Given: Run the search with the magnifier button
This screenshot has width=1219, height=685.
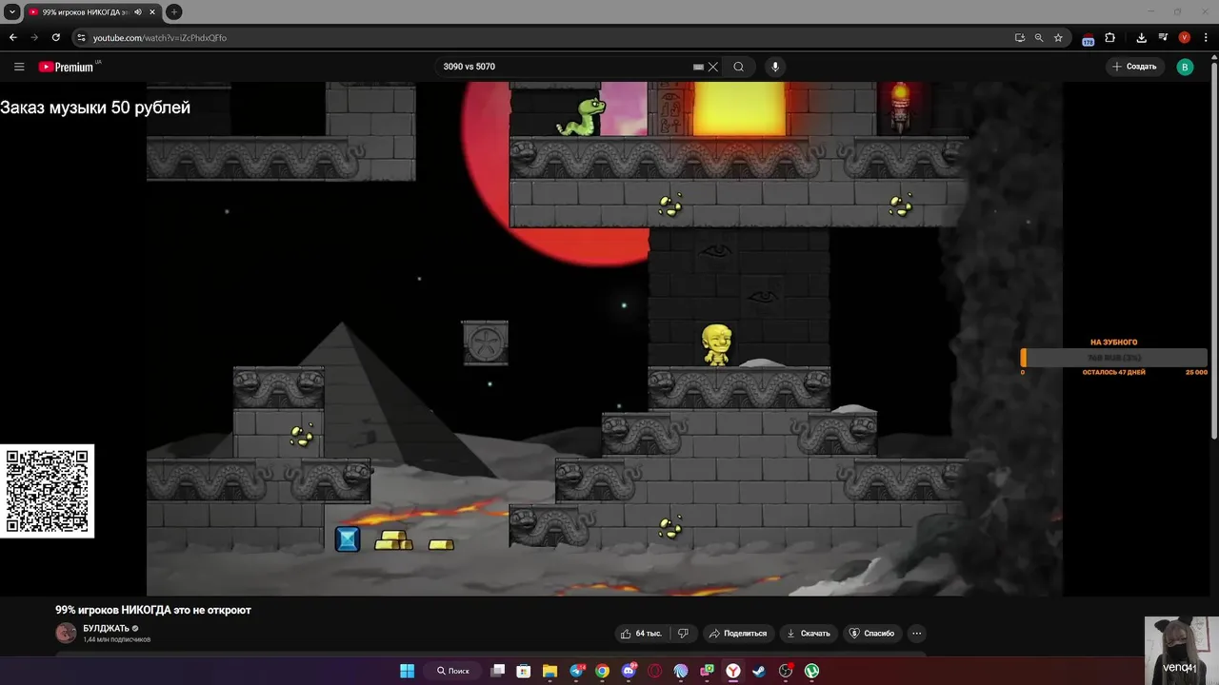Looking at the screenshot, I should [738, 67].
